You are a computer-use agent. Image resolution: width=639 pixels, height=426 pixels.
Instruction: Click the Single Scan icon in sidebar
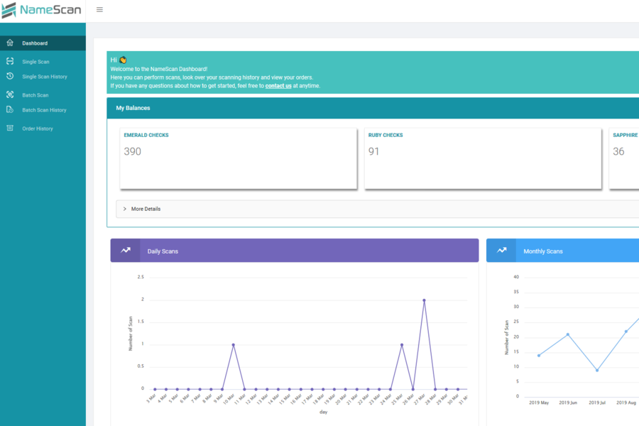pyautogui.click(x=9, y=61)
